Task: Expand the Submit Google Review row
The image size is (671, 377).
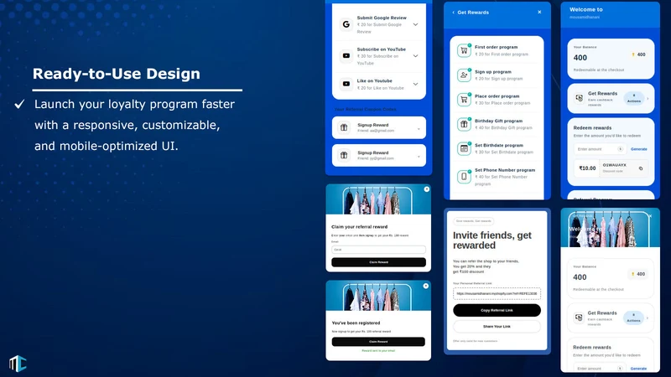Action: click(415, 24)
